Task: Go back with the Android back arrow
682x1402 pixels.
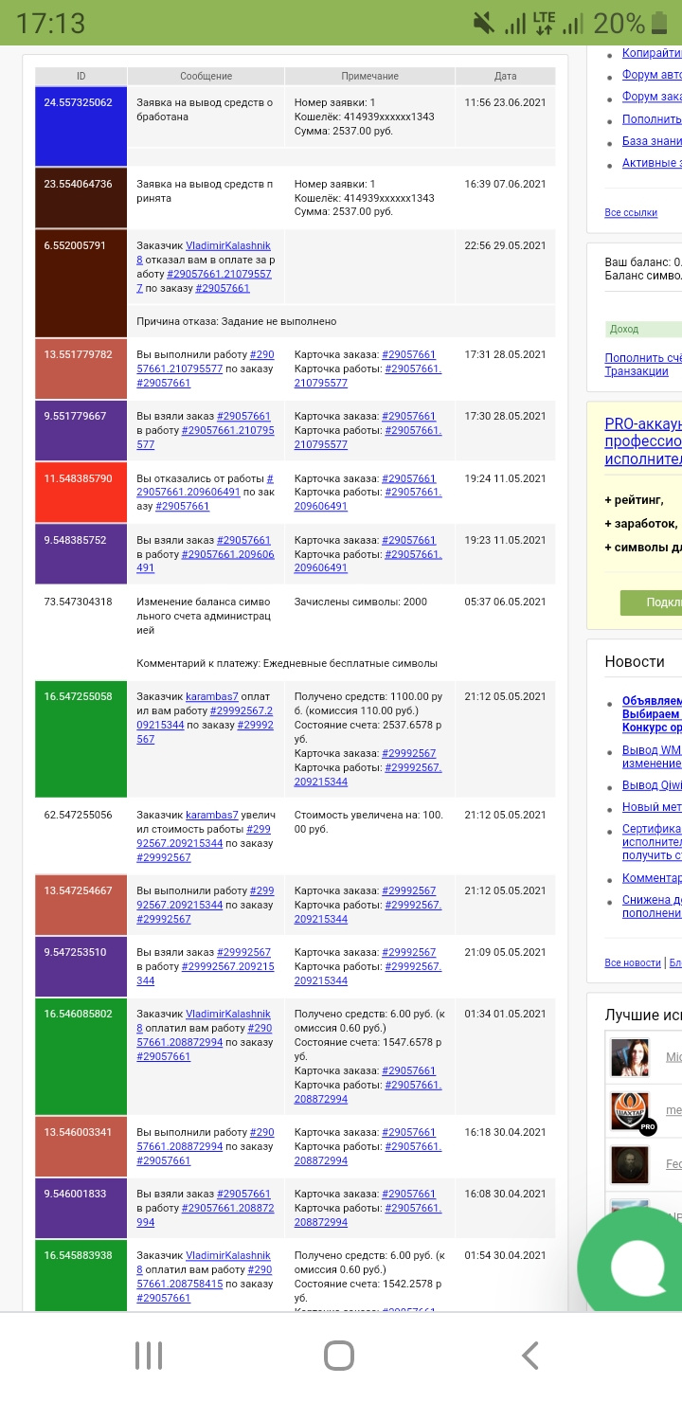Action: click(x=530, y=1356)
